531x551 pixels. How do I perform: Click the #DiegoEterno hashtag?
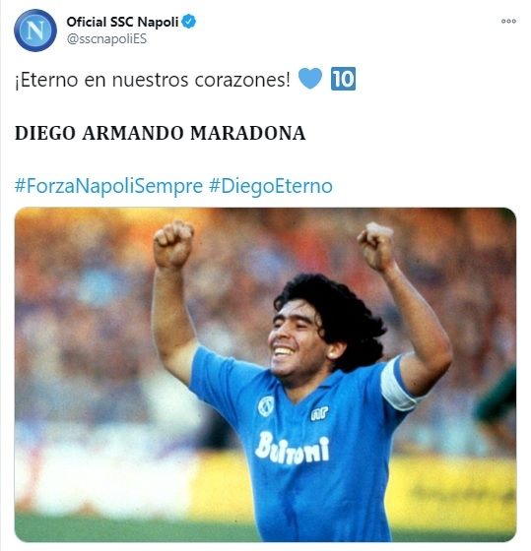coord(271,186)
